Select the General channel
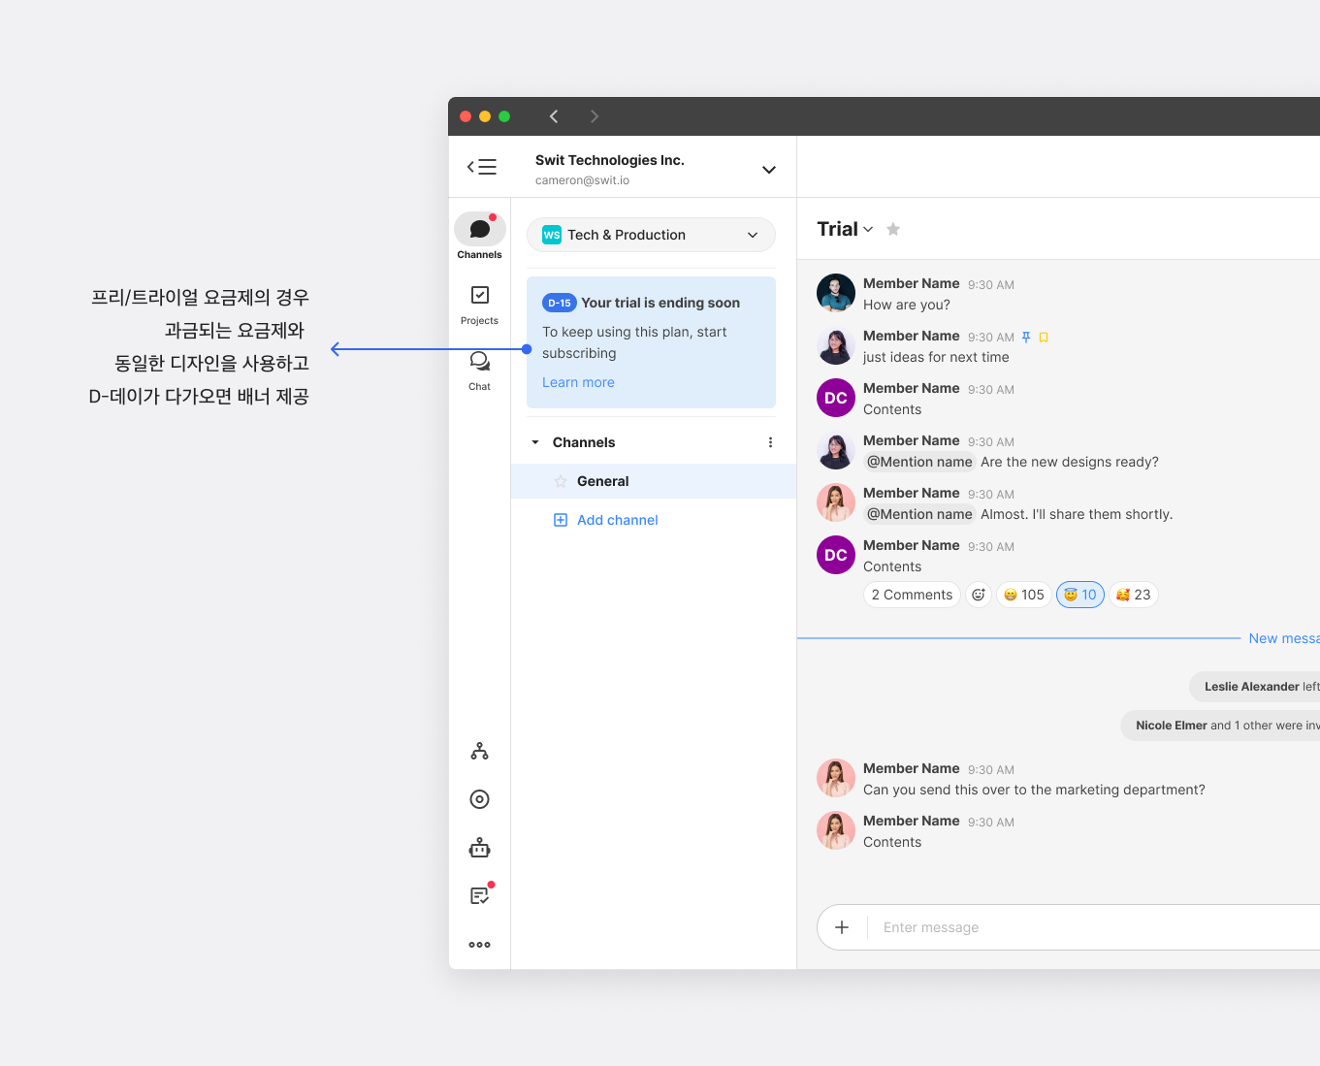 [x=603, y=481]
